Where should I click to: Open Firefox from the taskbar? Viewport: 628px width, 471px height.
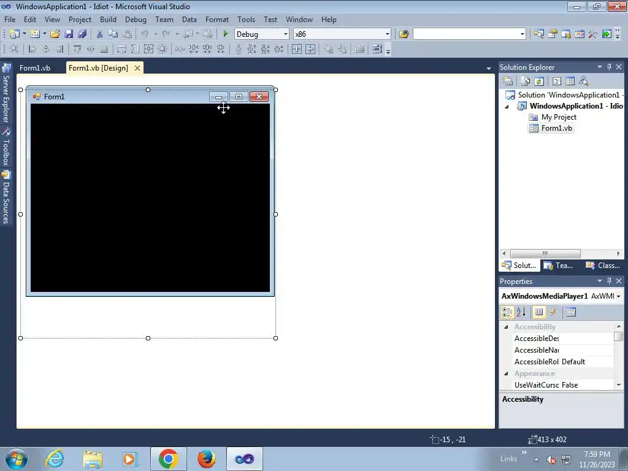pyautogui.click(x=207, y=459)
